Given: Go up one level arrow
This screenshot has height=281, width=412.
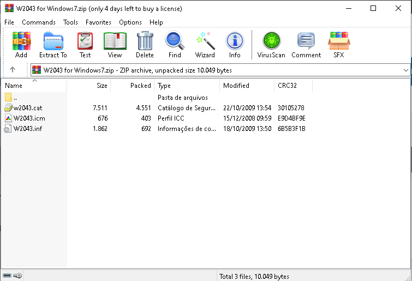Looking at the screenshot, I should click(x=13, y=70).
